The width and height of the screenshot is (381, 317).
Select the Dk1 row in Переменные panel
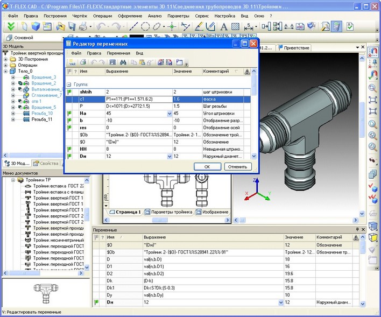coord(226,288)
